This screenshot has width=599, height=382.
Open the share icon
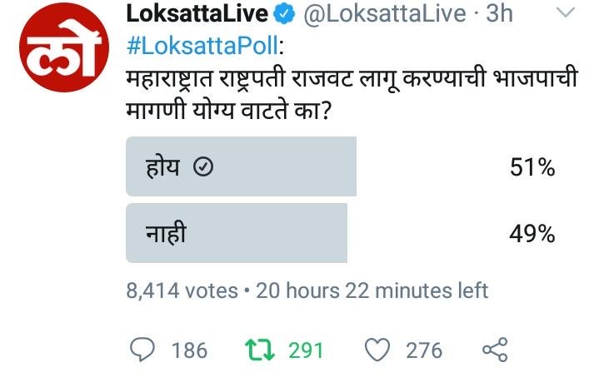pyautogui.click(x=495, y=350)
